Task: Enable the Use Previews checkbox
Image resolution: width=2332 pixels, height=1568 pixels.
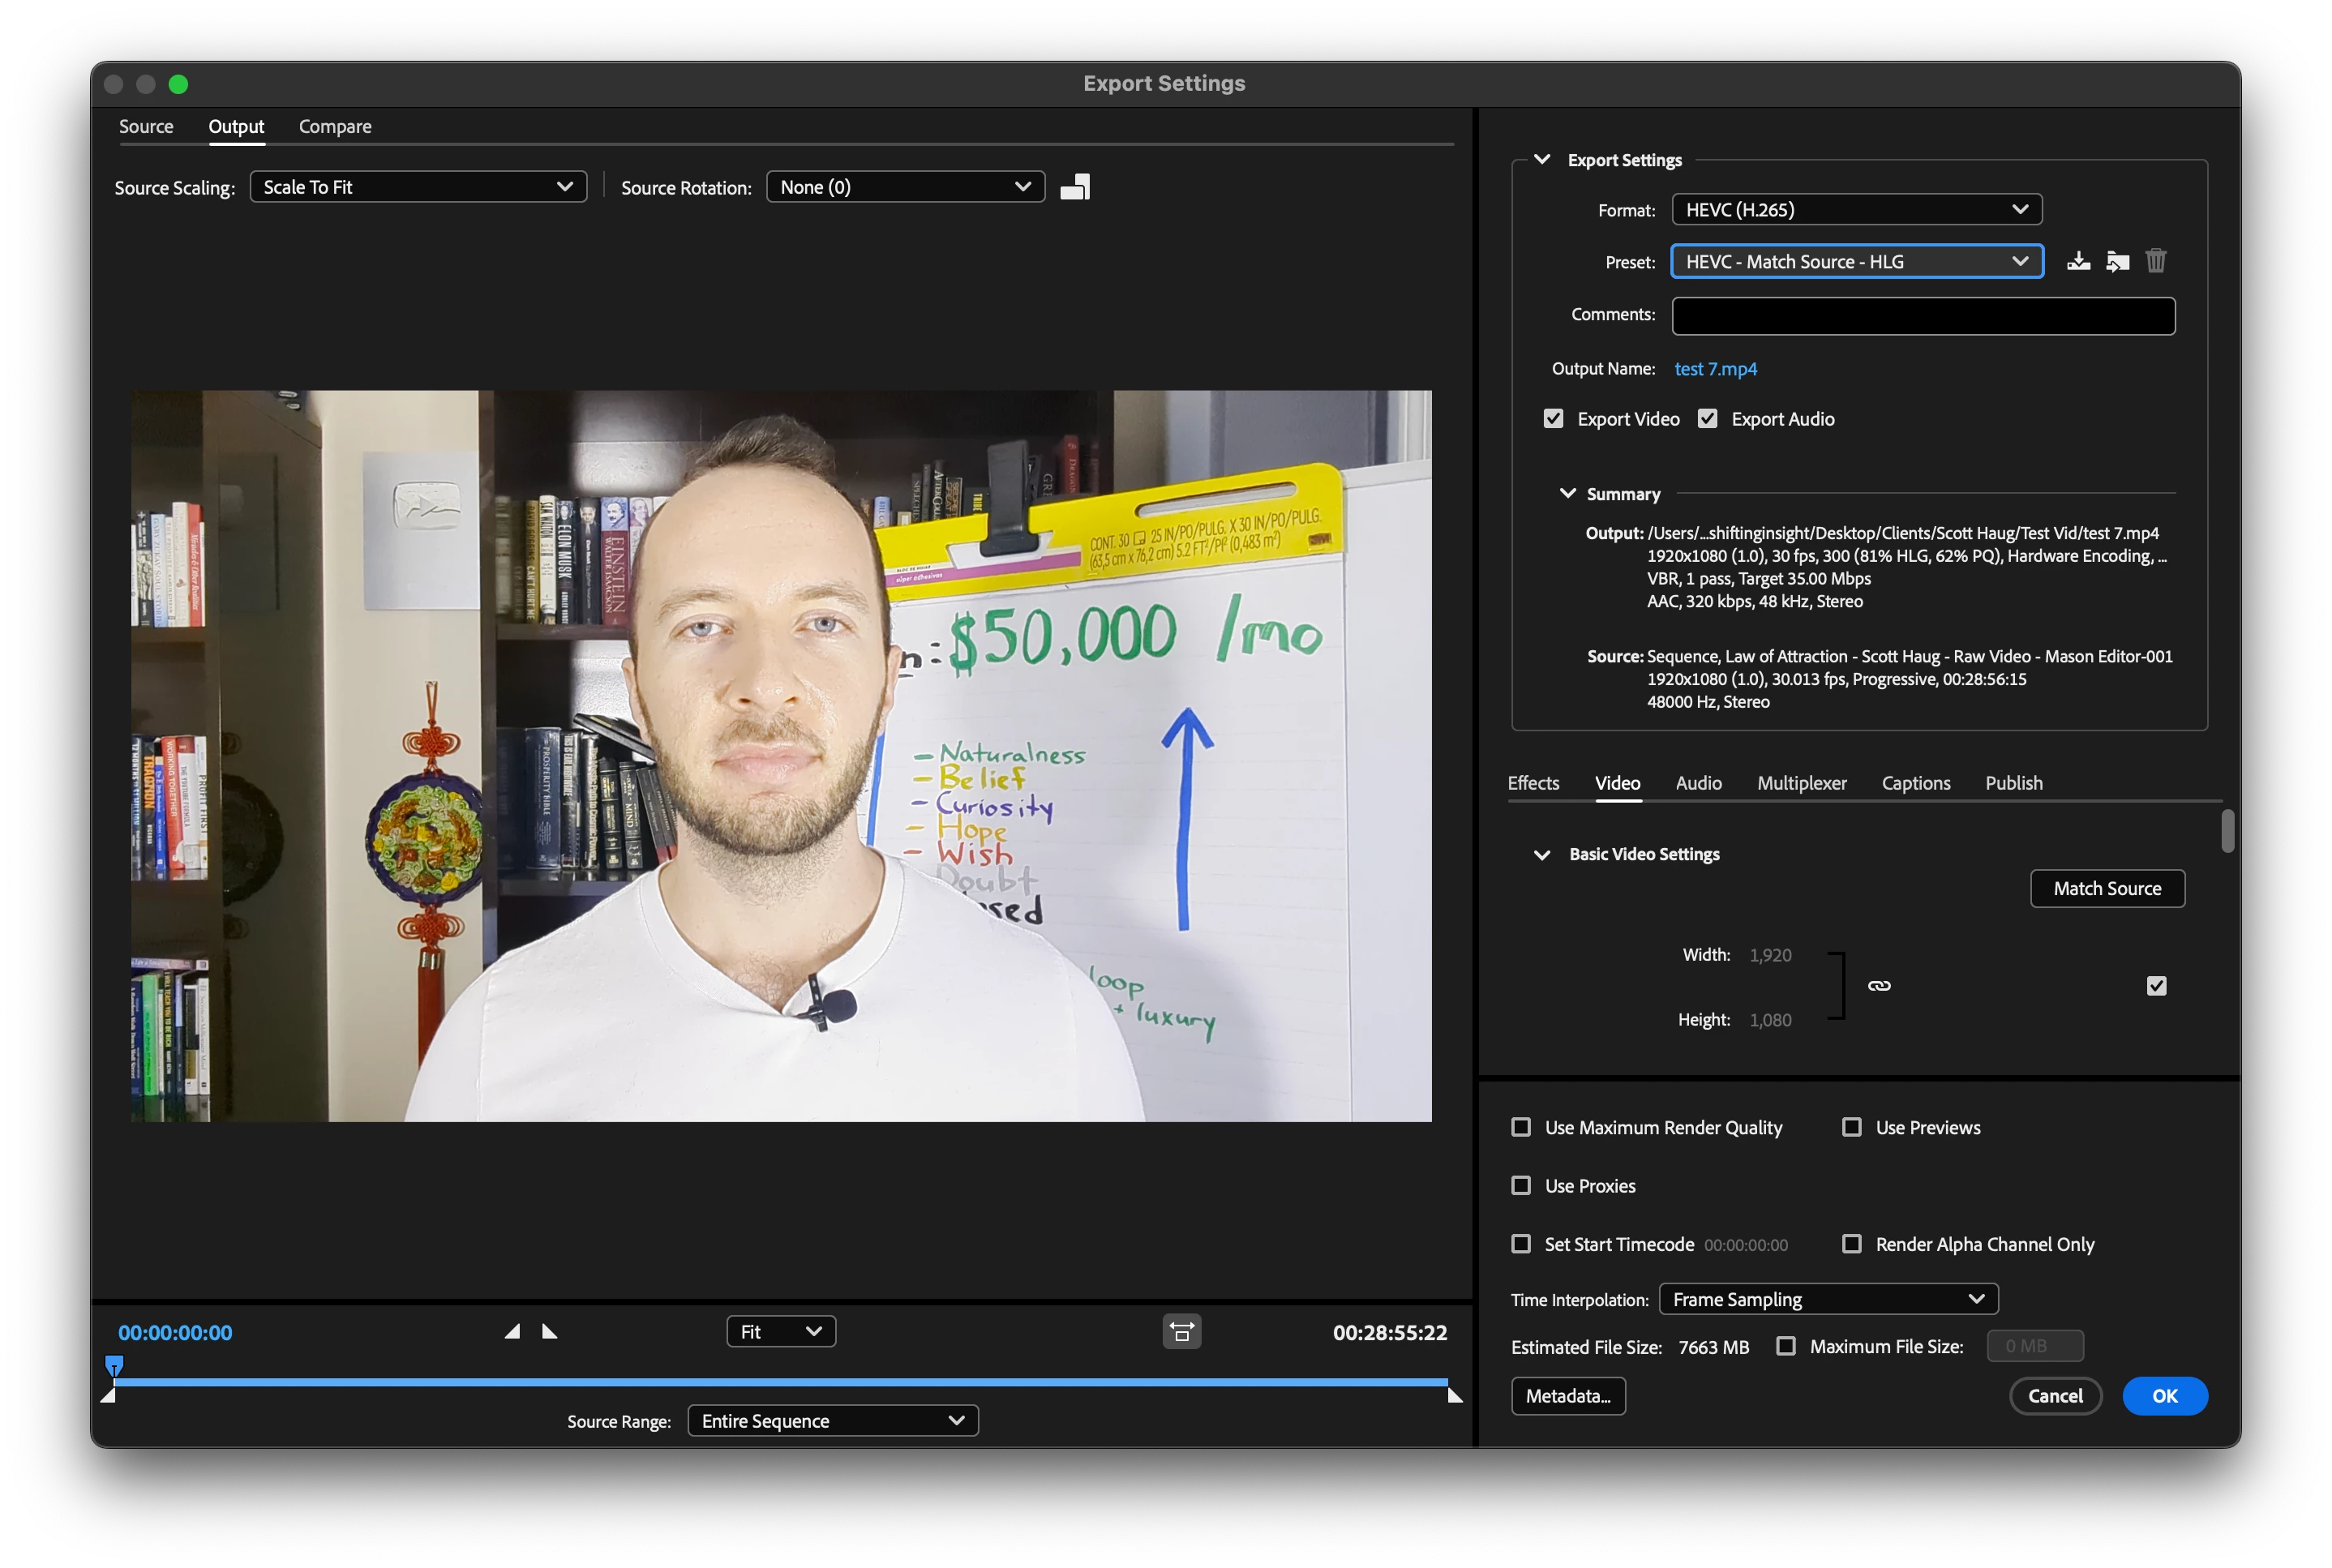Action: click(1851, 1127)
